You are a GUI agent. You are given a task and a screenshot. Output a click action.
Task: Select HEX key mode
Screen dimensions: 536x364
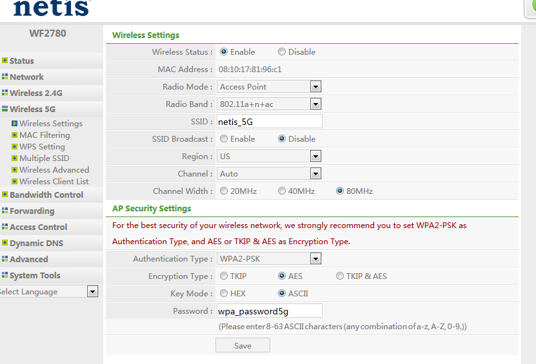(224, 293)
